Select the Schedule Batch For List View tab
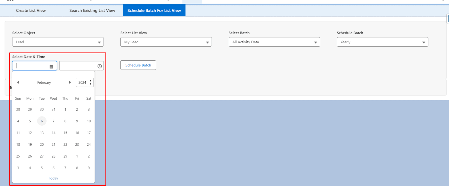449x186 pixels. point(154,11)
